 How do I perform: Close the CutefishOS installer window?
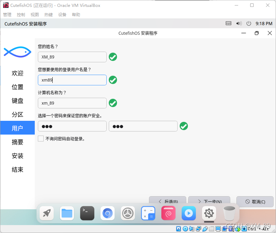point(270,33)
